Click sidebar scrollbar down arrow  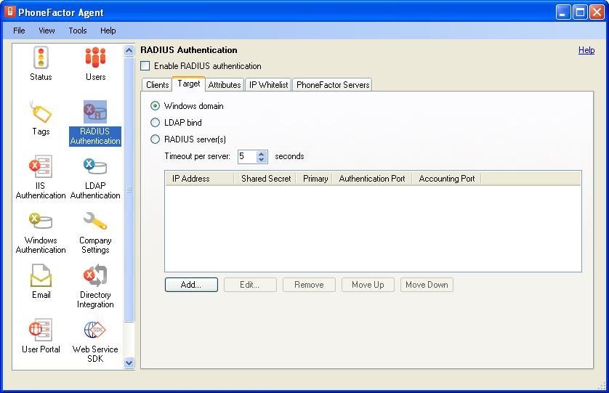[129, 362]
